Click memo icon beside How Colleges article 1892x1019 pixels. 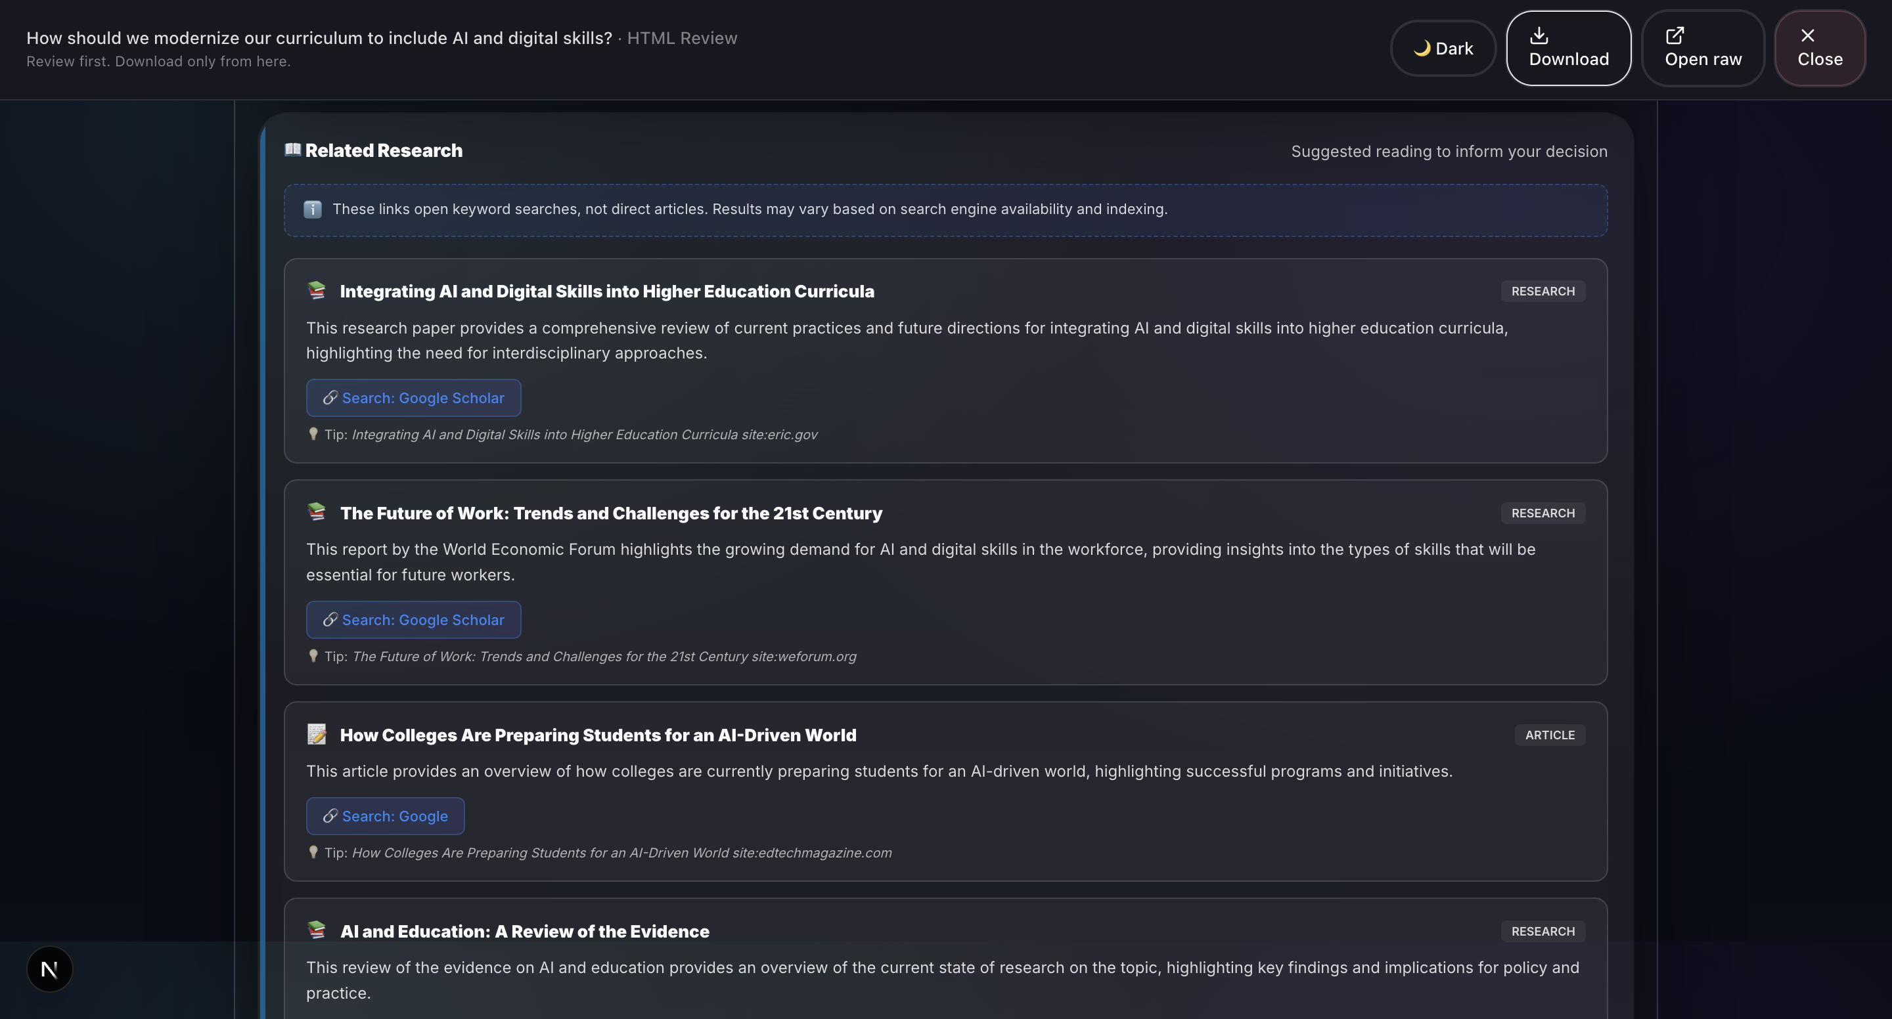tap(317, 734)
